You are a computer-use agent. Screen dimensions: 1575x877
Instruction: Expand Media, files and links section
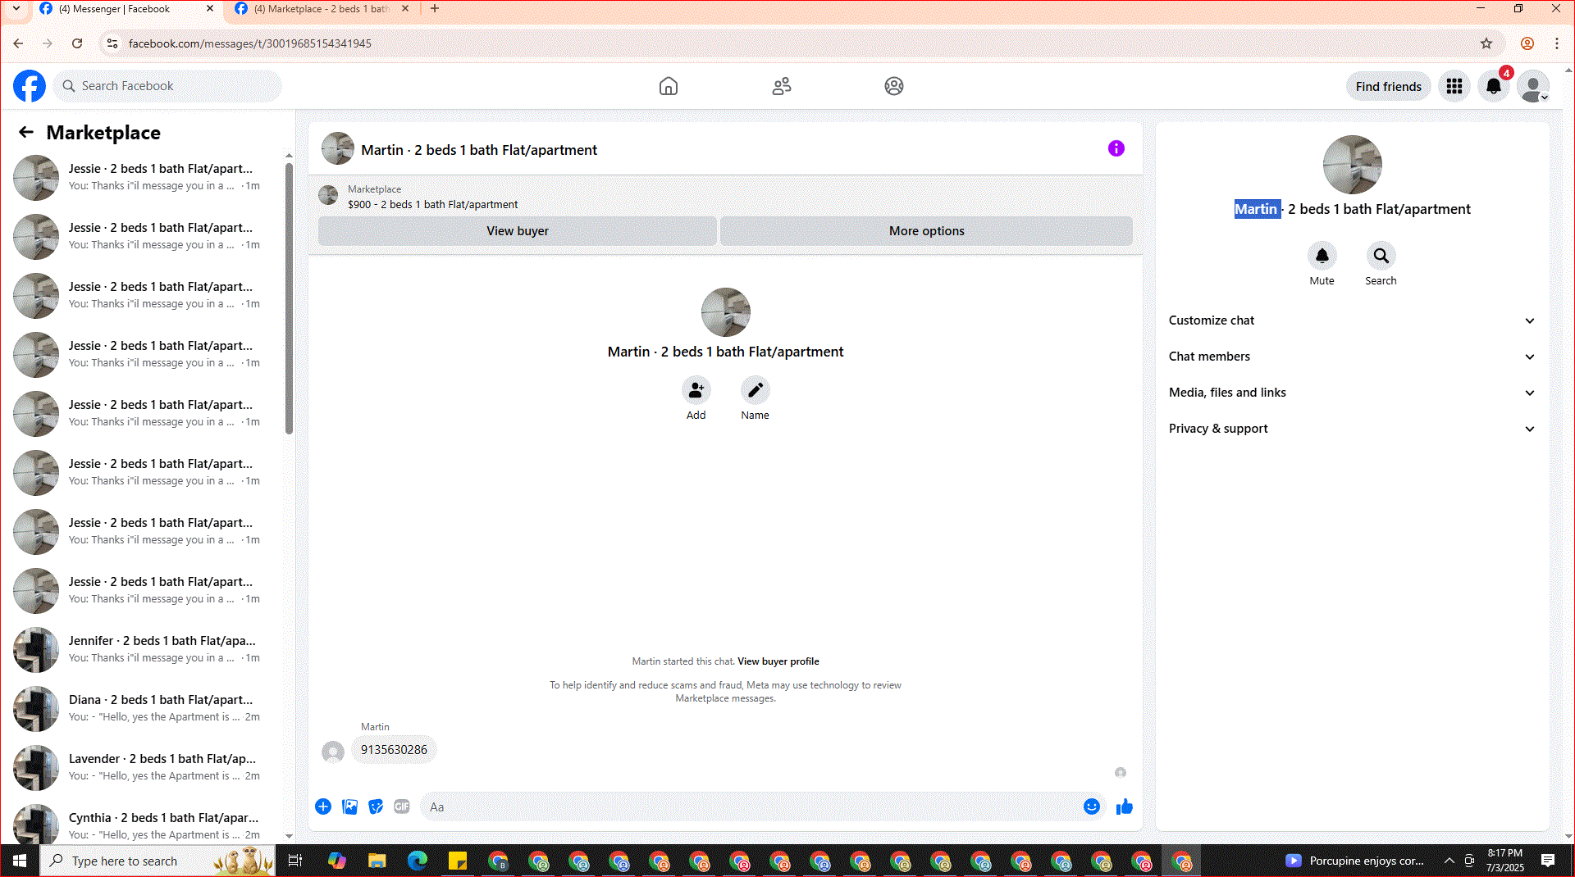tap(1351, 393)
